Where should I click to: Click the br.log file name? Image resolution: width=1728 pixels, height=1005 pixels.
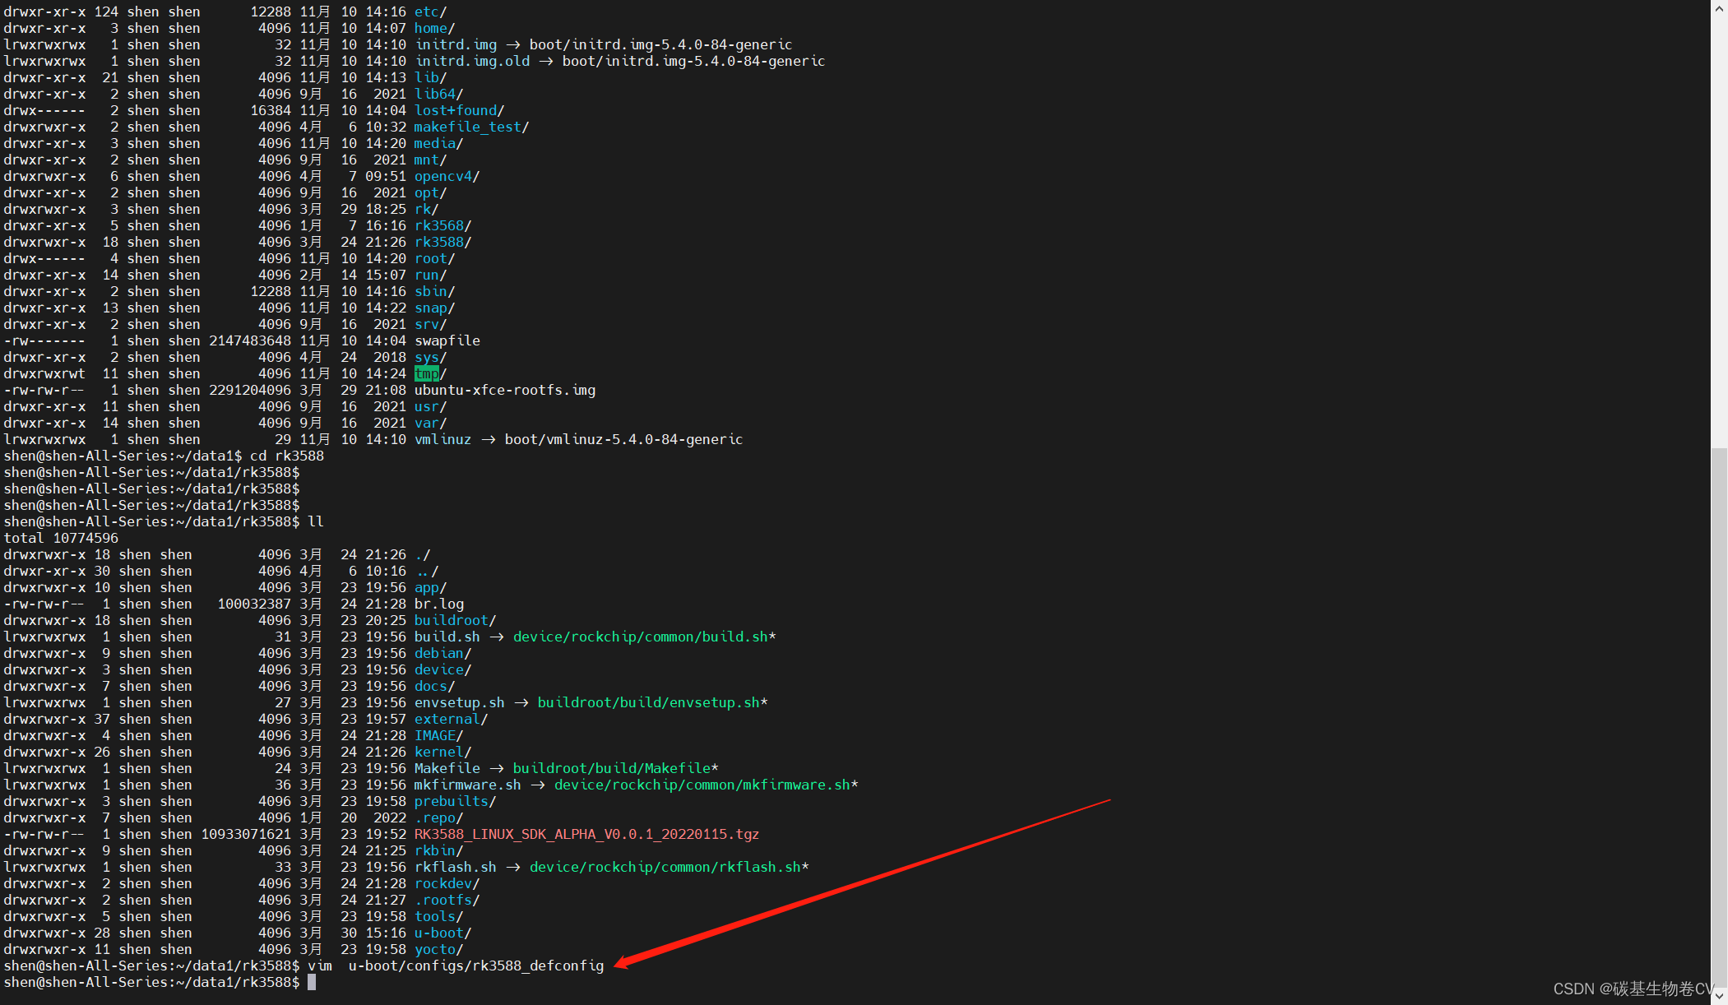439,604
